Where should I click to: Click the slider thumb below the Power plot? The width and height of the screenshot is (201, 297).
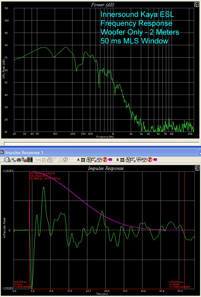click(x=3, y=143)
